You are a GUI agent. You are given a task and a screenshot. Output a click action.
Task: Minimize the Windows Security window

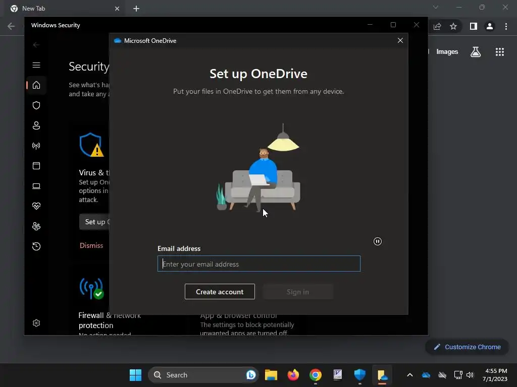(x=370, y=25)
